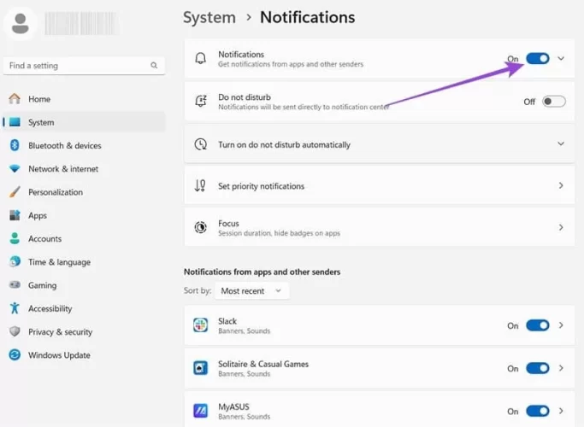This screenshot has height=427, width=584.
Task: Expand Turn on do not disturb automatically
Action: [561, 144]
